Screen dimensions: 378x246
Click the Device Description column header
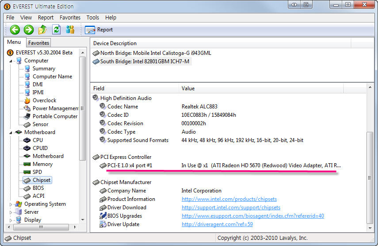click(221, 43)
